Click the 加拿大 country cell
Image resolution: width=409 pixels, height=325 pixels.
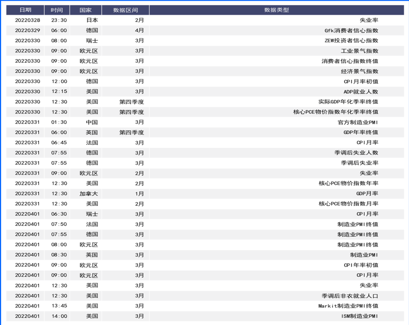[x=89, y=194]
